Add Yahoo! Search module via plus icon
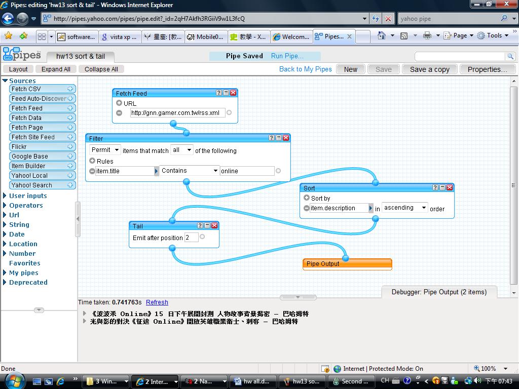Image resolution: width=519 pixels, height=389 pixels. click(70, 185)
